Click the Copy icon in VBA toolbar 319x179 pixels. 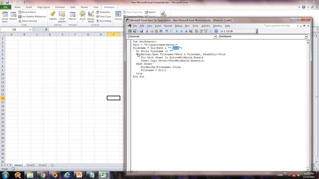click(x=152, y=31)
